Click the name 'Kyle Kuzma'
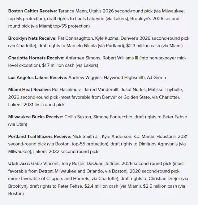This screenshot has width=198, height=205. (106, 38)
